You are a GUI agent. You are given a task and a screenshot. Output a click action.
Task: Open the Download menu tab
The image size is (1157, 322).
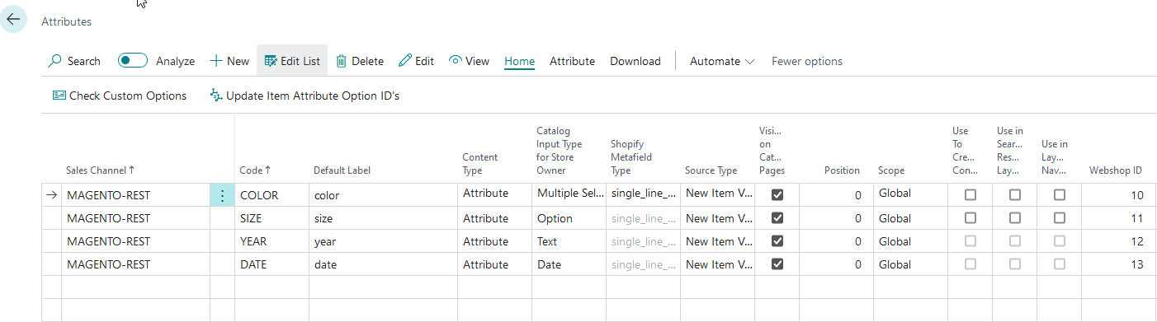635,61
